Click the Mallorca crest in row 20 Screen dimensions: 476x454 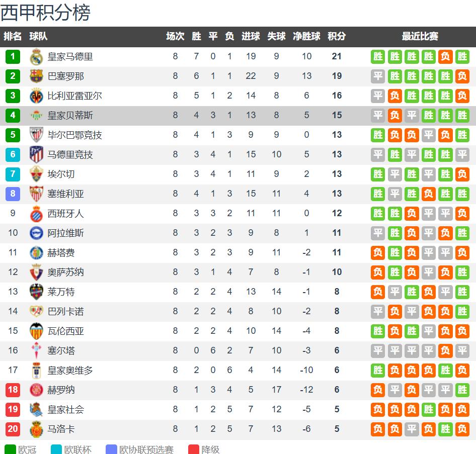[36, 429]
